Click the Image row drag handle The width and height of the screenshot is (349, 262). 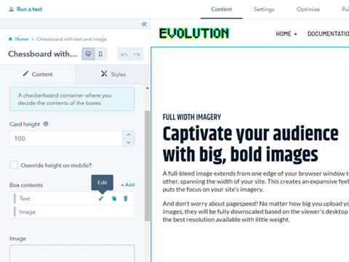(x=15, y=212)
